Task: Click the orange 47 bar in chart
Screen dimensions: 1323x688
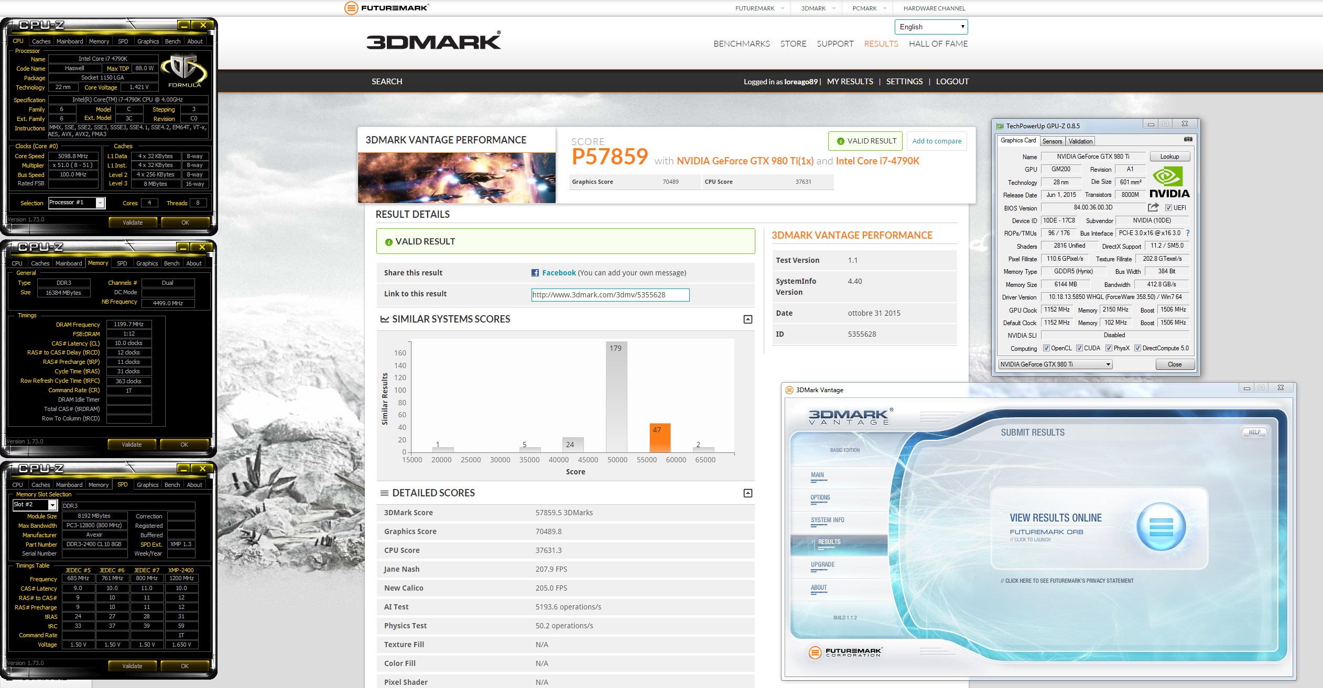Action: (x=660, y=438)
